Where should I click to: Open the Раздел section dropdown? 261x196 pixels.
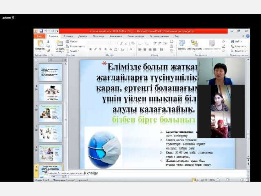click(x=73, y=51)
